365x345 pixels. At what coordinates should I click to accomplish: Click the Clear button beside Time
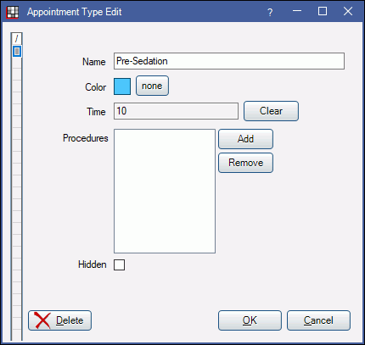tap(271, 111)
